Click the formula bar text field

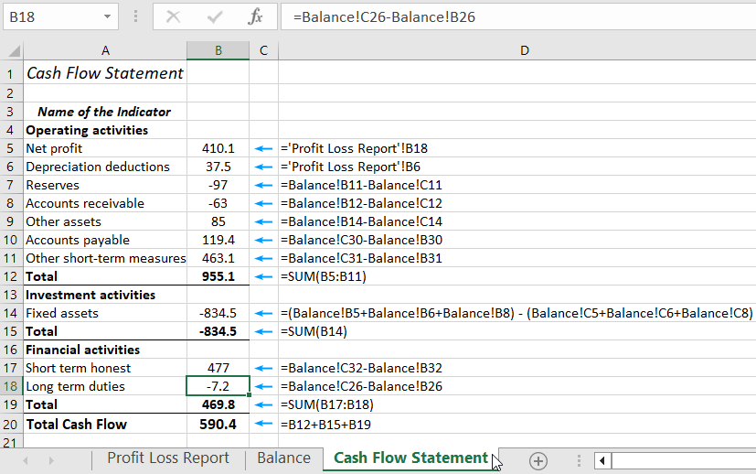(x=512, y=16)
